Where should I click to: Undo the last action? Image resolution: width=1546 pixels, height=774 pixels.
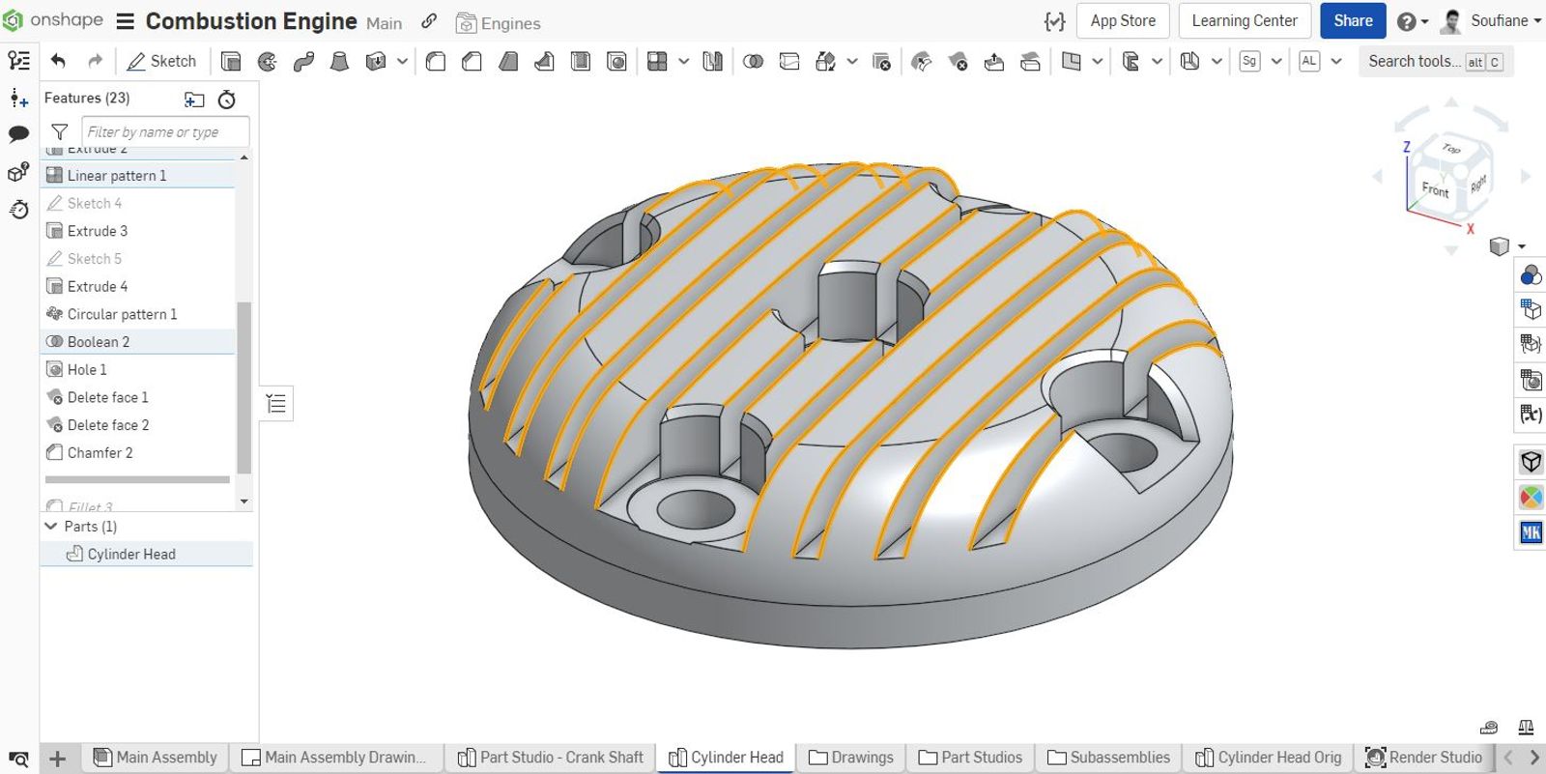point(58,61)
